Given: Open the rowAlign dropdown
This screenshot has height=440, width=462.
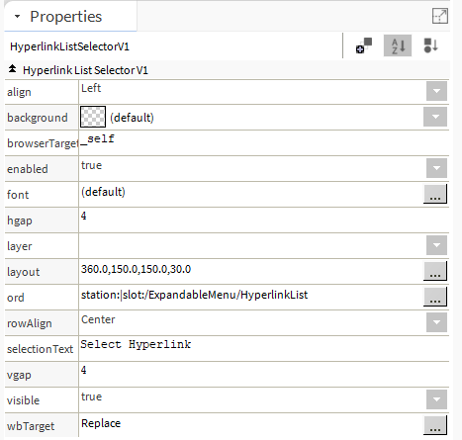Looking at the screenshot, I should [x=436, y=322].
